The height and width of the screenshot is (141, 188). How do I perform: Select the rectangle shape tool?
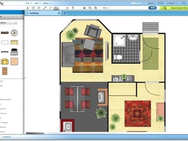39,8
